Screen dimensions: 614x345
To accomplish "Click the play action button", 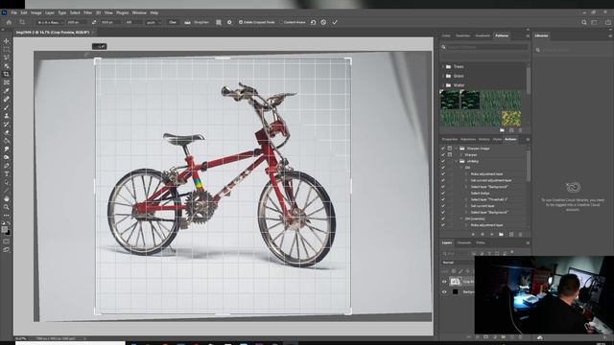I will pos(492,234).
